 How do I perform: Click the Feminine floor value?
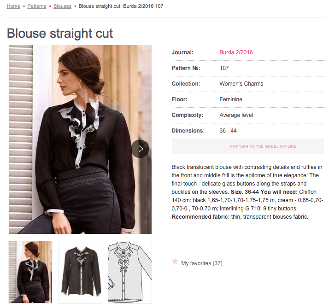pyautogui.click(x=231, y=99)
